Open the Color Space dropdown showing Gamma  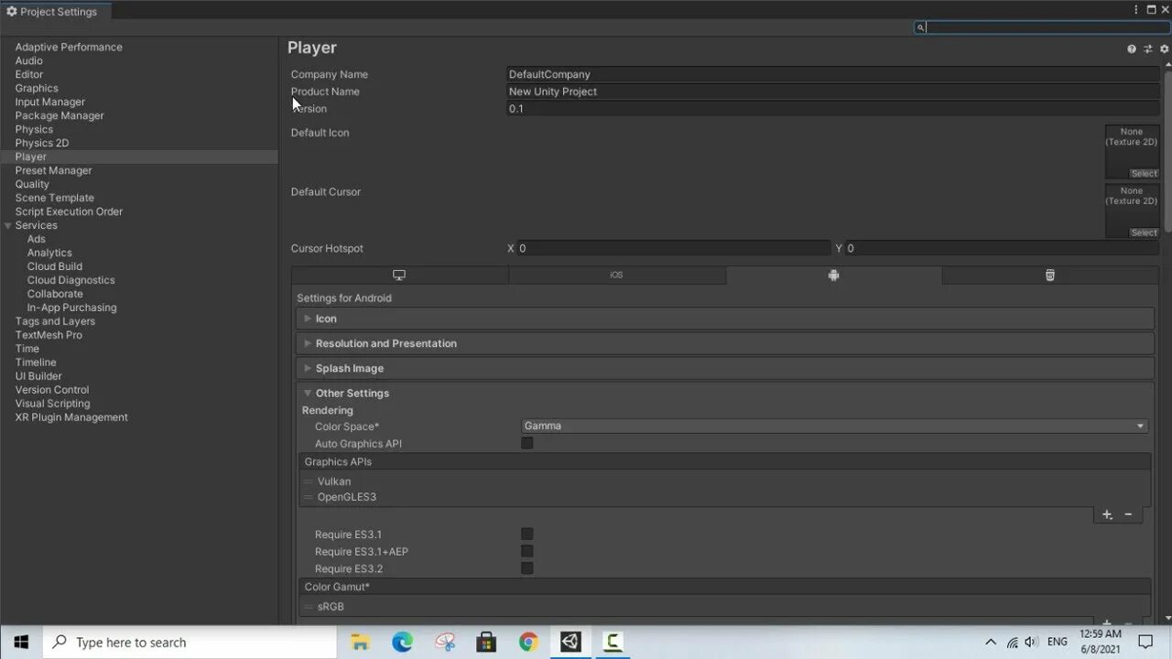coord(835,426)
